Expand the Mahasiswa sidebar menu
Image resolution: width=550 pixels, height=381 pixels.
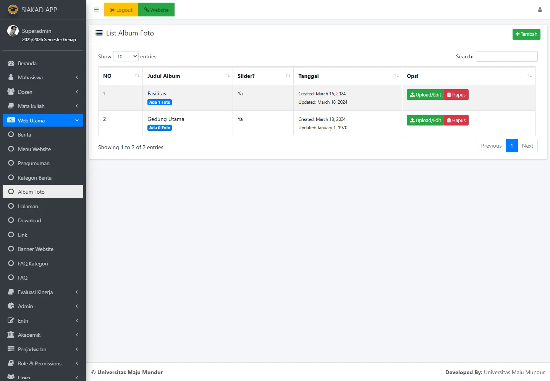pos(43,77)
